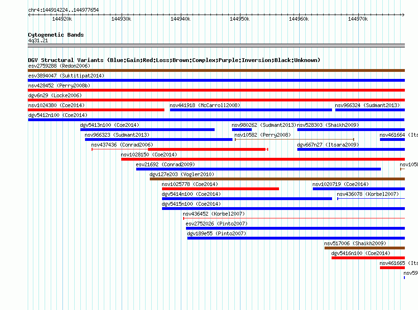
Task: Click dgv5413n100 (Coe2014) label
Action: pos(109,125)
